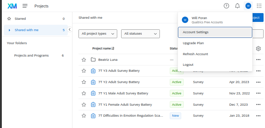Star the Beatriz Luna folder
The image size is (265, 128).
84,60
